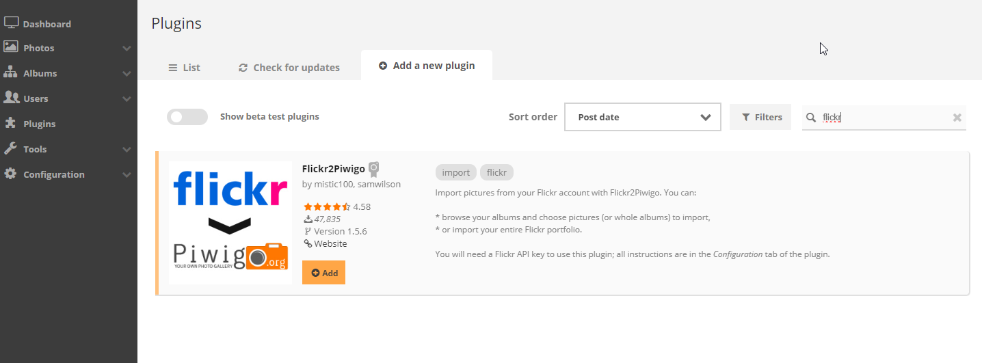Open the plugin Website link
Viewport: 982px width, 363px height.
pos(326,244)
